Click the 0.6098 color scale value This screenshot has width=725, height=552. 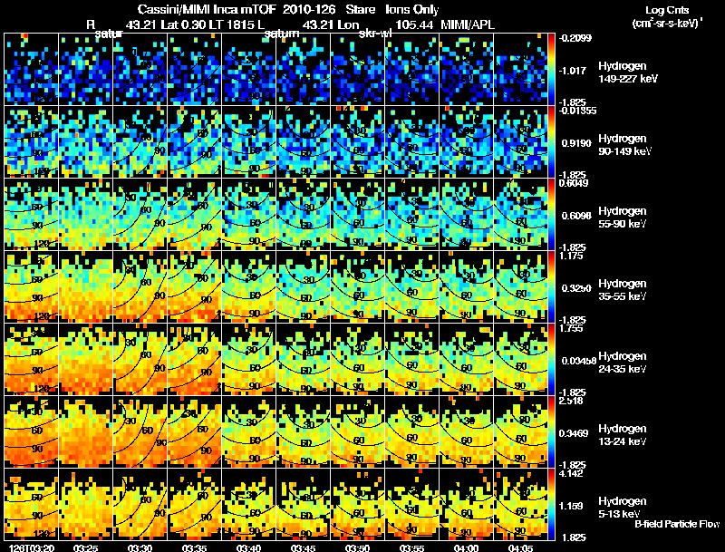pos(576,216)
